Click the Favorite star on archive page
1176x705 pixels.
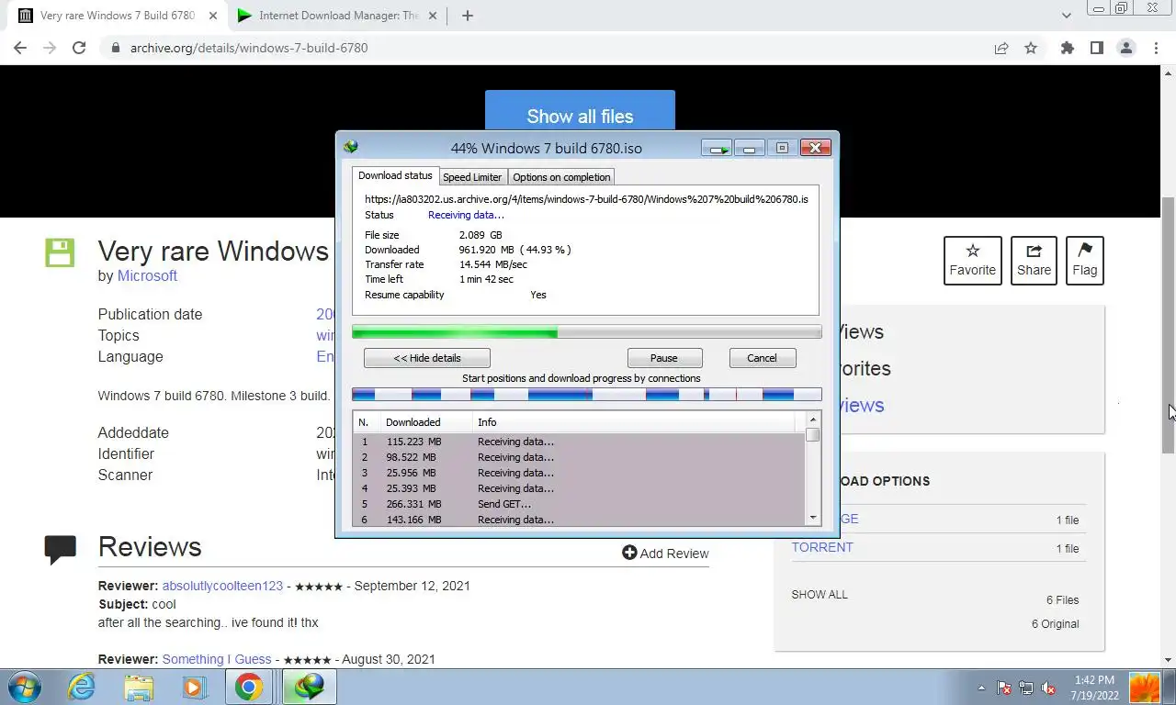point(972,260)
